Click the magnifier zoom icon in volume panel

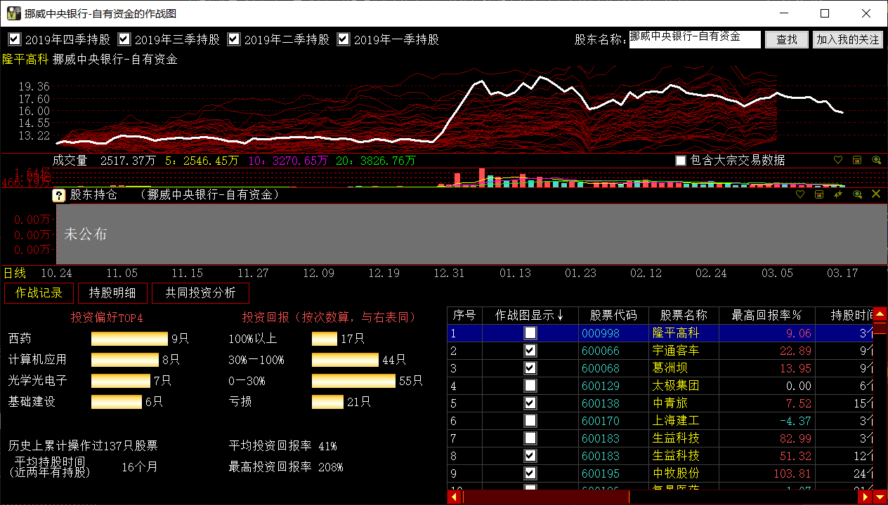tap(876, 160)
